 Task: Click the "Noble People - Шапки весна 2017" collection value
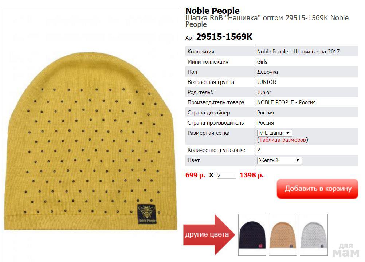click(298, 52)
